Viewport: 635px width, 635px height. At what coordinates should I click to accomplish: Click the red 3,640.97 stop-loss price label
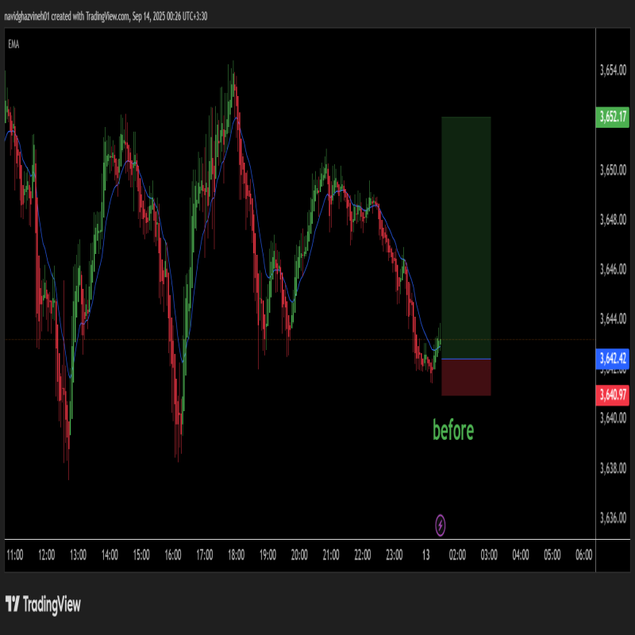pos(612,394)
